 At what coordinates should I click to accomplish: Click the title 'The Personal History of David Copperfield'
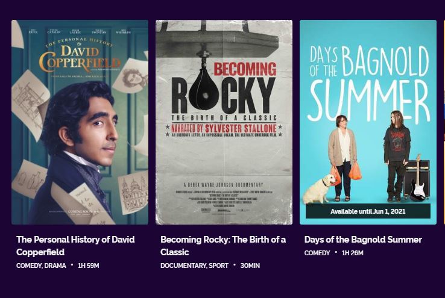point(75,246)
